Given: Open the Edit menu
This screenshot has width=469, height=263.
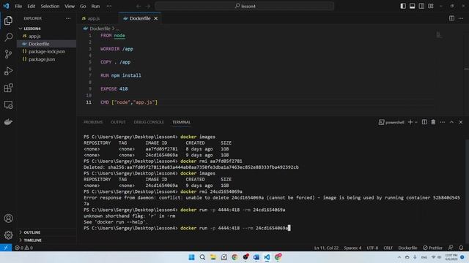Looking at the screenshot, I should click(31, 6).
